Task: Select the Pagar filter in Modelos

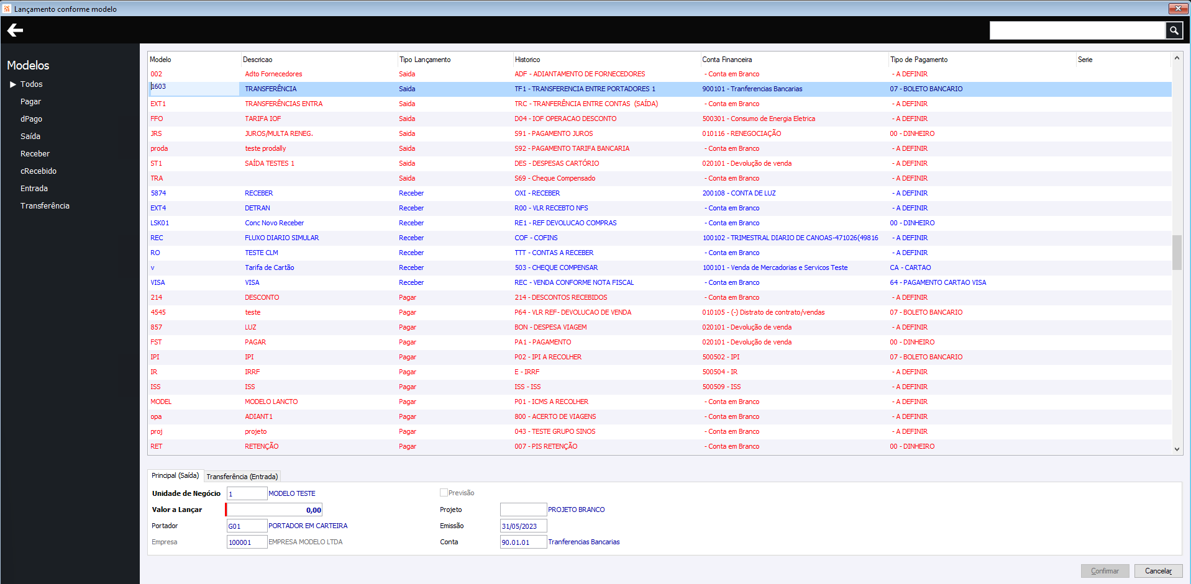Action: (30, 102)
